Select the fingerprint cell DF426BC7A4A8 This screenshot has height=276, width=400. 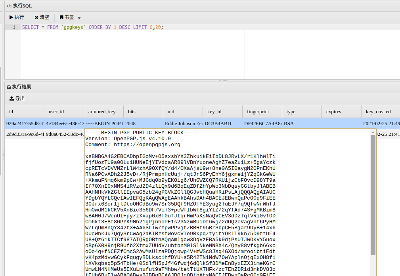(x=262, y=124)
